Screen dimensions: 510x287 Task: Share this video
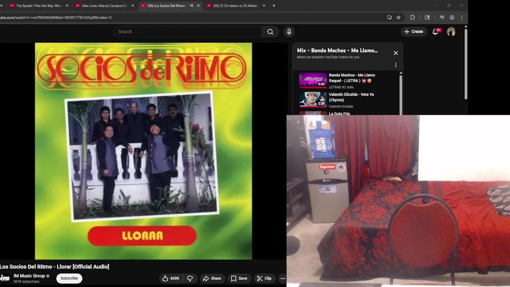coord(212,278)
